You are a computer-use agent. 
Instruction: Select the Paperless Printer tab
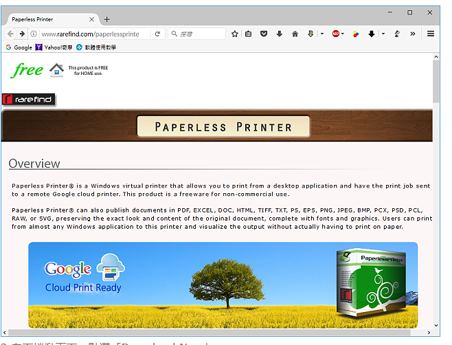(x=52, y=19)
